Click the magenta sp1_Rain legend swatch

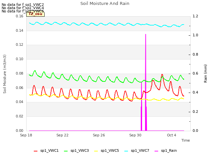pyautogui.click(x=157, y=151)
